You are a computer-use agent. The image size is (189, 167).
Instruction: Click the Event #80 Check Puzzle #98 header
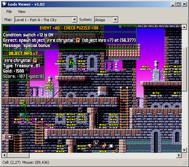(69, 28)
